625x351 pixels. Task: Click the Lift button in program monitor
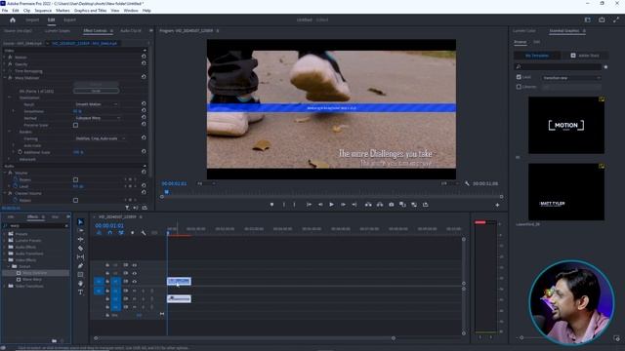(x=368, y=205)
